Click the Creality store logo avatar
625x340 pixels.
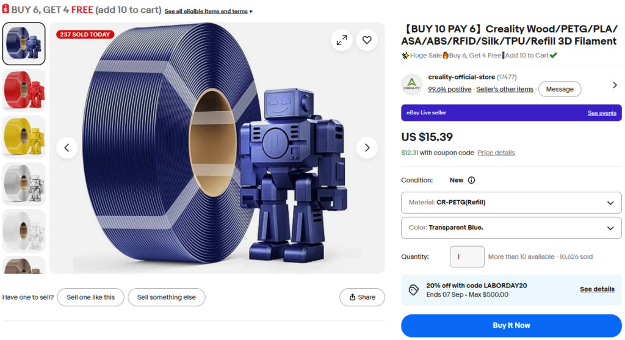[x=412, y=84]
